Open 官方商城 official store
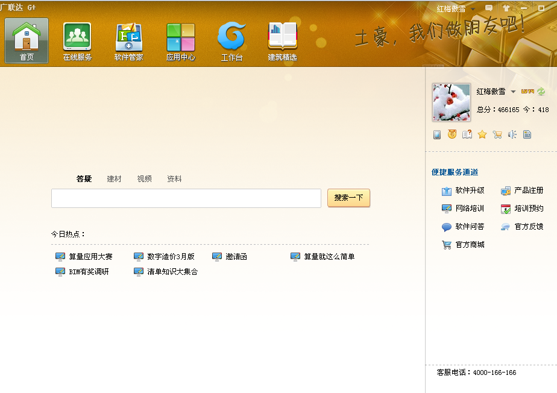Viewport: 557px width, 393px height. (463, 245)
